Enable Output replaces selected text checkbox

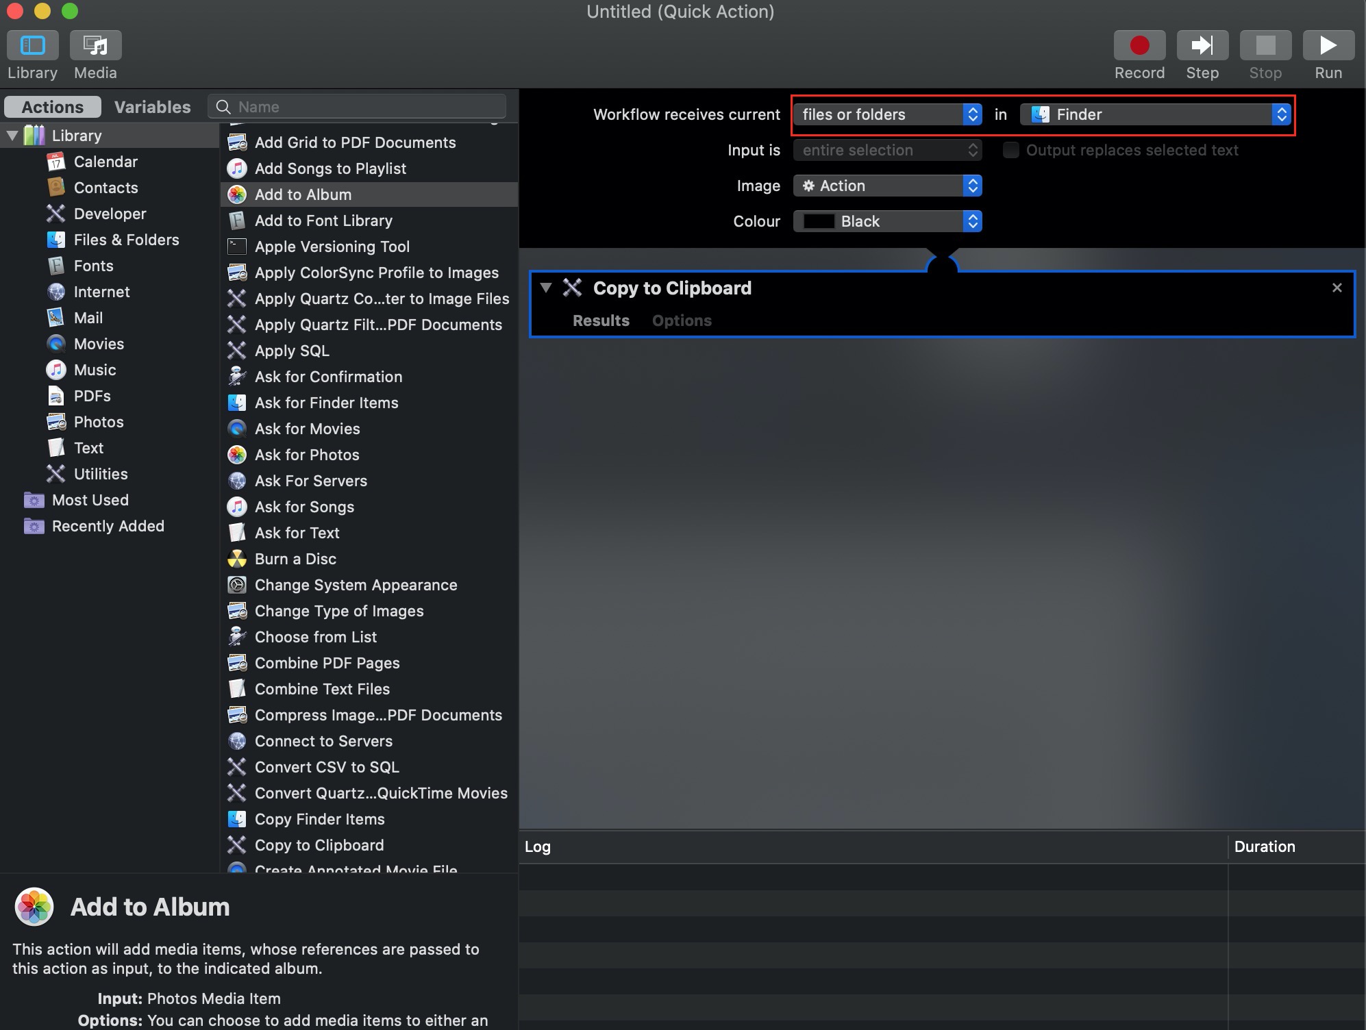[x=1010, y=150]
